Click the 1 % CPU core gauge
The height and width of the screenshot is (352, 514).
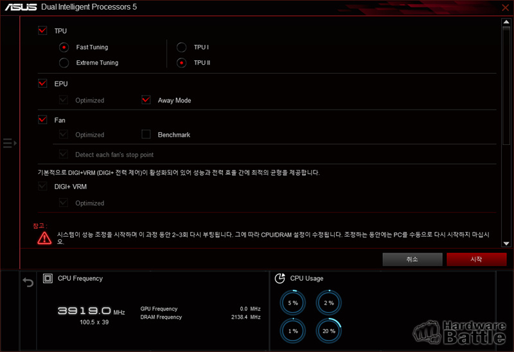[x=293, y=331]
